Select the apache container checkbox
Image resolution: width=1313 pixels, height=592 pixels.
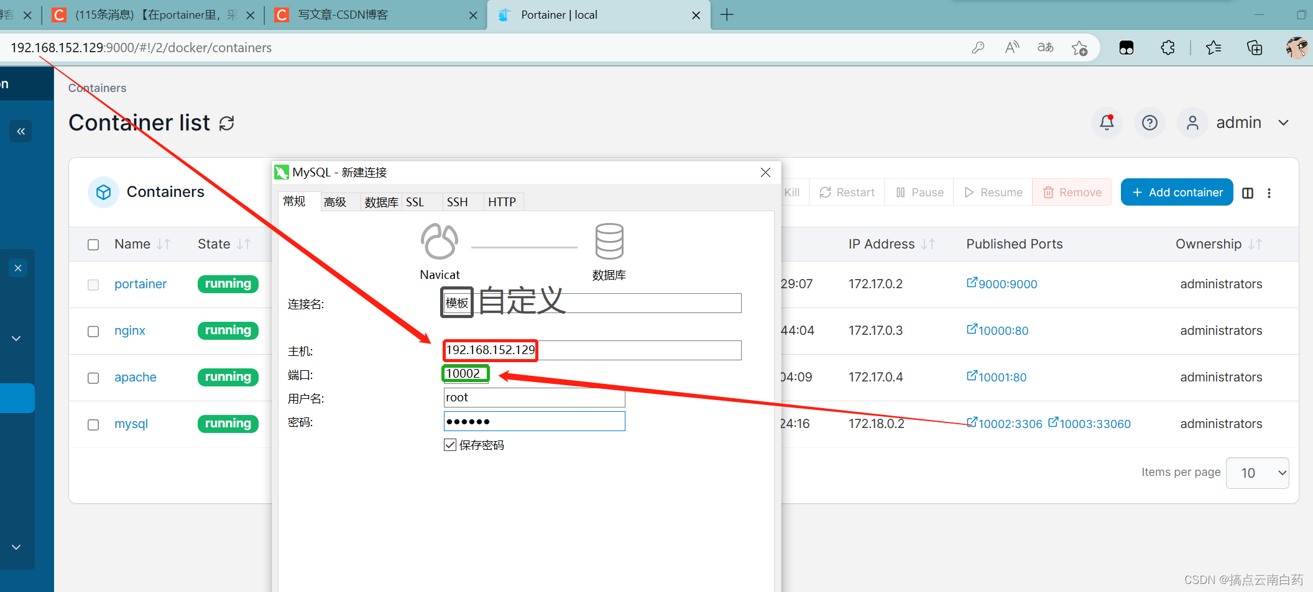(93, 378)
